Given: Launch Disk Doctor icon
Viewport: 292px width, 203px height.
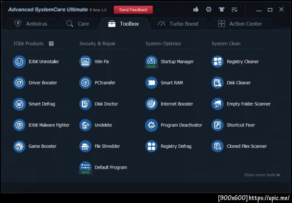Looking at the screenshot, I should [x=85, y=104].
